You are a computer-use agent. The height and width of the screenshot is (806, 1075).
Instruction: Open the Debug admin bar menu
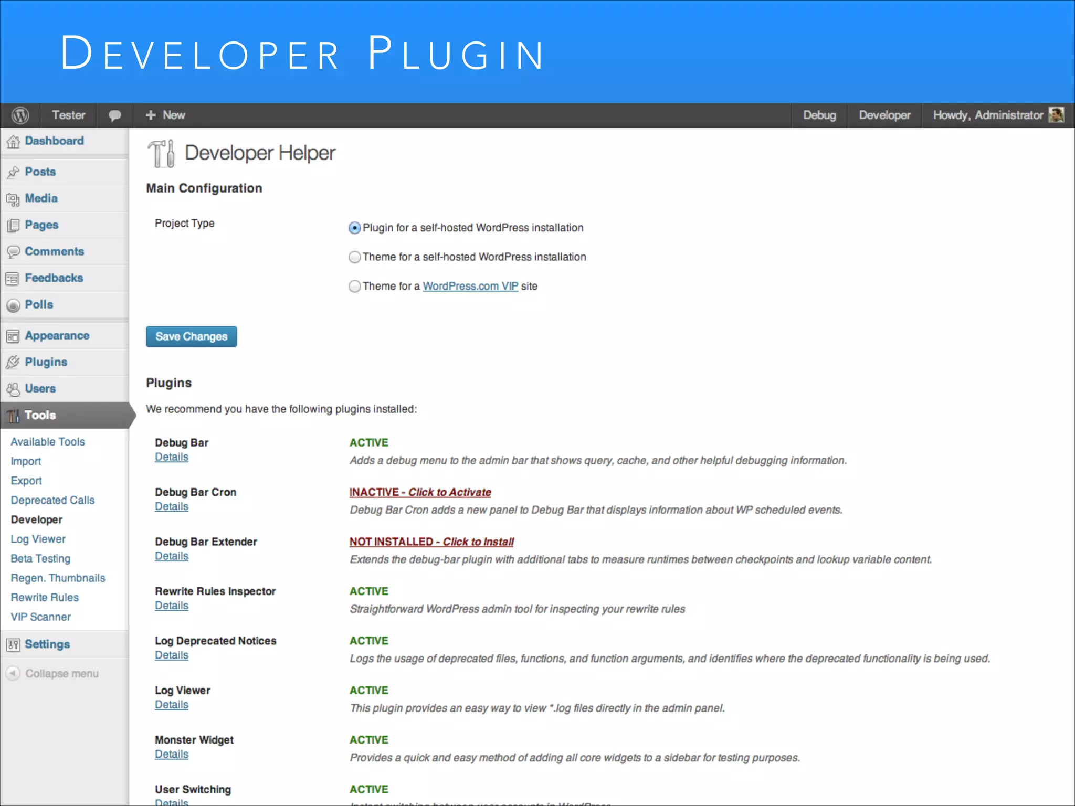pos(819,115)
